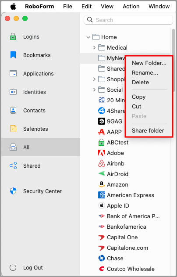
Task: Click the All inbox tray icon
Action: click(x=13, y=147)
